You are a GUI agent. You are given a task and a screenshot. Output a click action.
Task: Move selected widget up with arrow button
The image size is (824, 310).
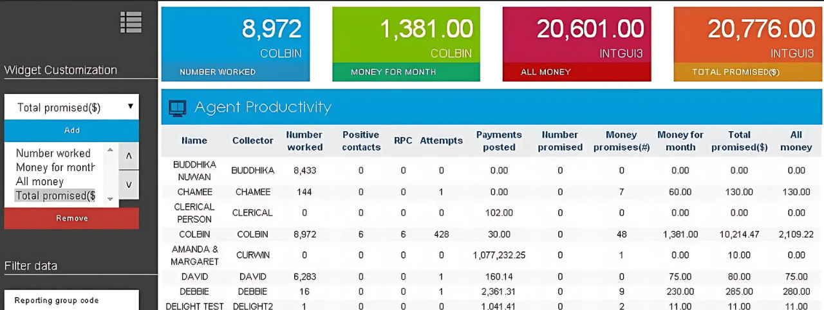pos(129,156)
